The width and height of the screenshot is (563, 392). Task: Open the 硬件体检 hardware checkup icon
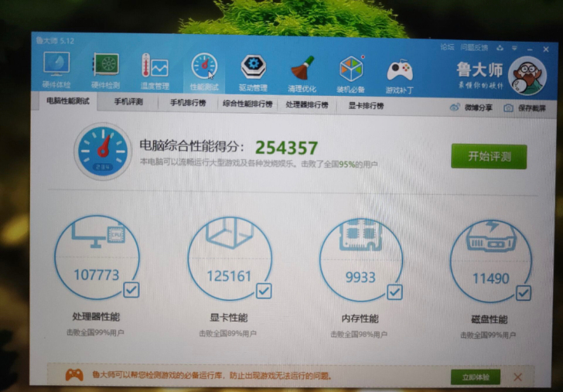[x=56, y=70]
